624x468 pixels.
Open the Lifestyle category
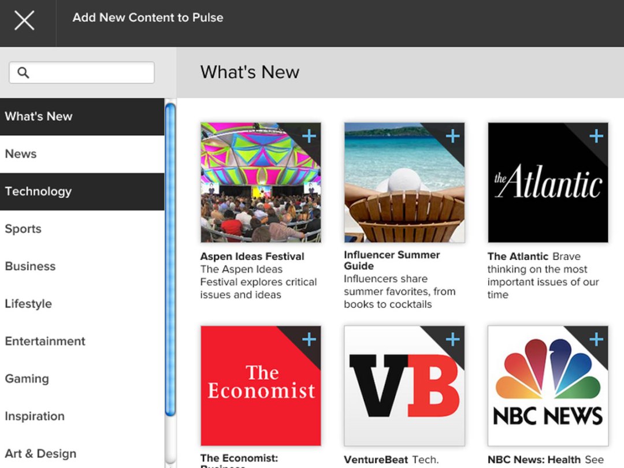point(82,304)
